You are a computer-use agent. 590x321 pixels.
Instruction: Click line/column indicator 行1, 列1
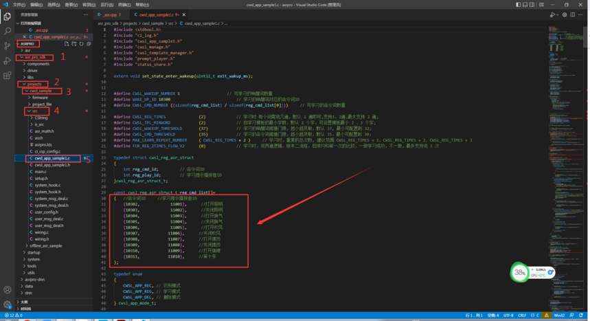[x=474, y=315]
